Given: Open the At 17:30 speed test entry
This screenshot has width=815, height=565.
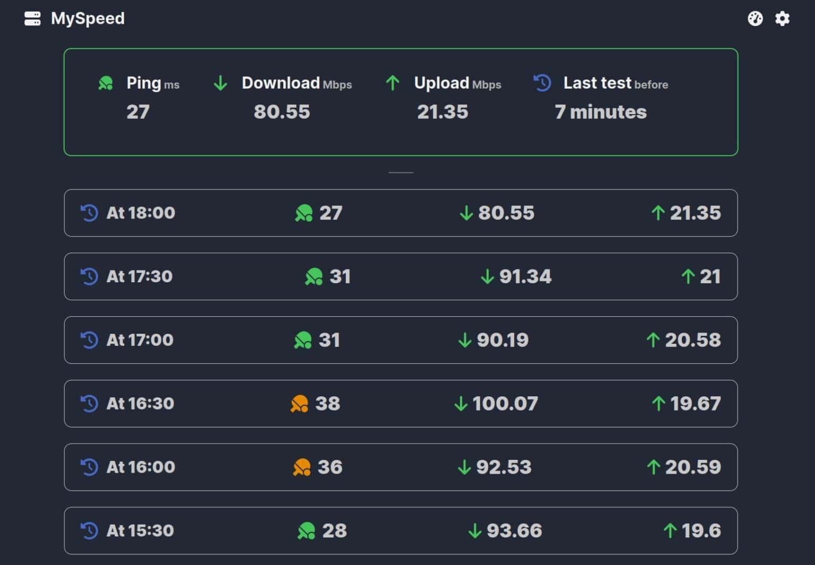Looking at the screenshot, I should 401,276.
